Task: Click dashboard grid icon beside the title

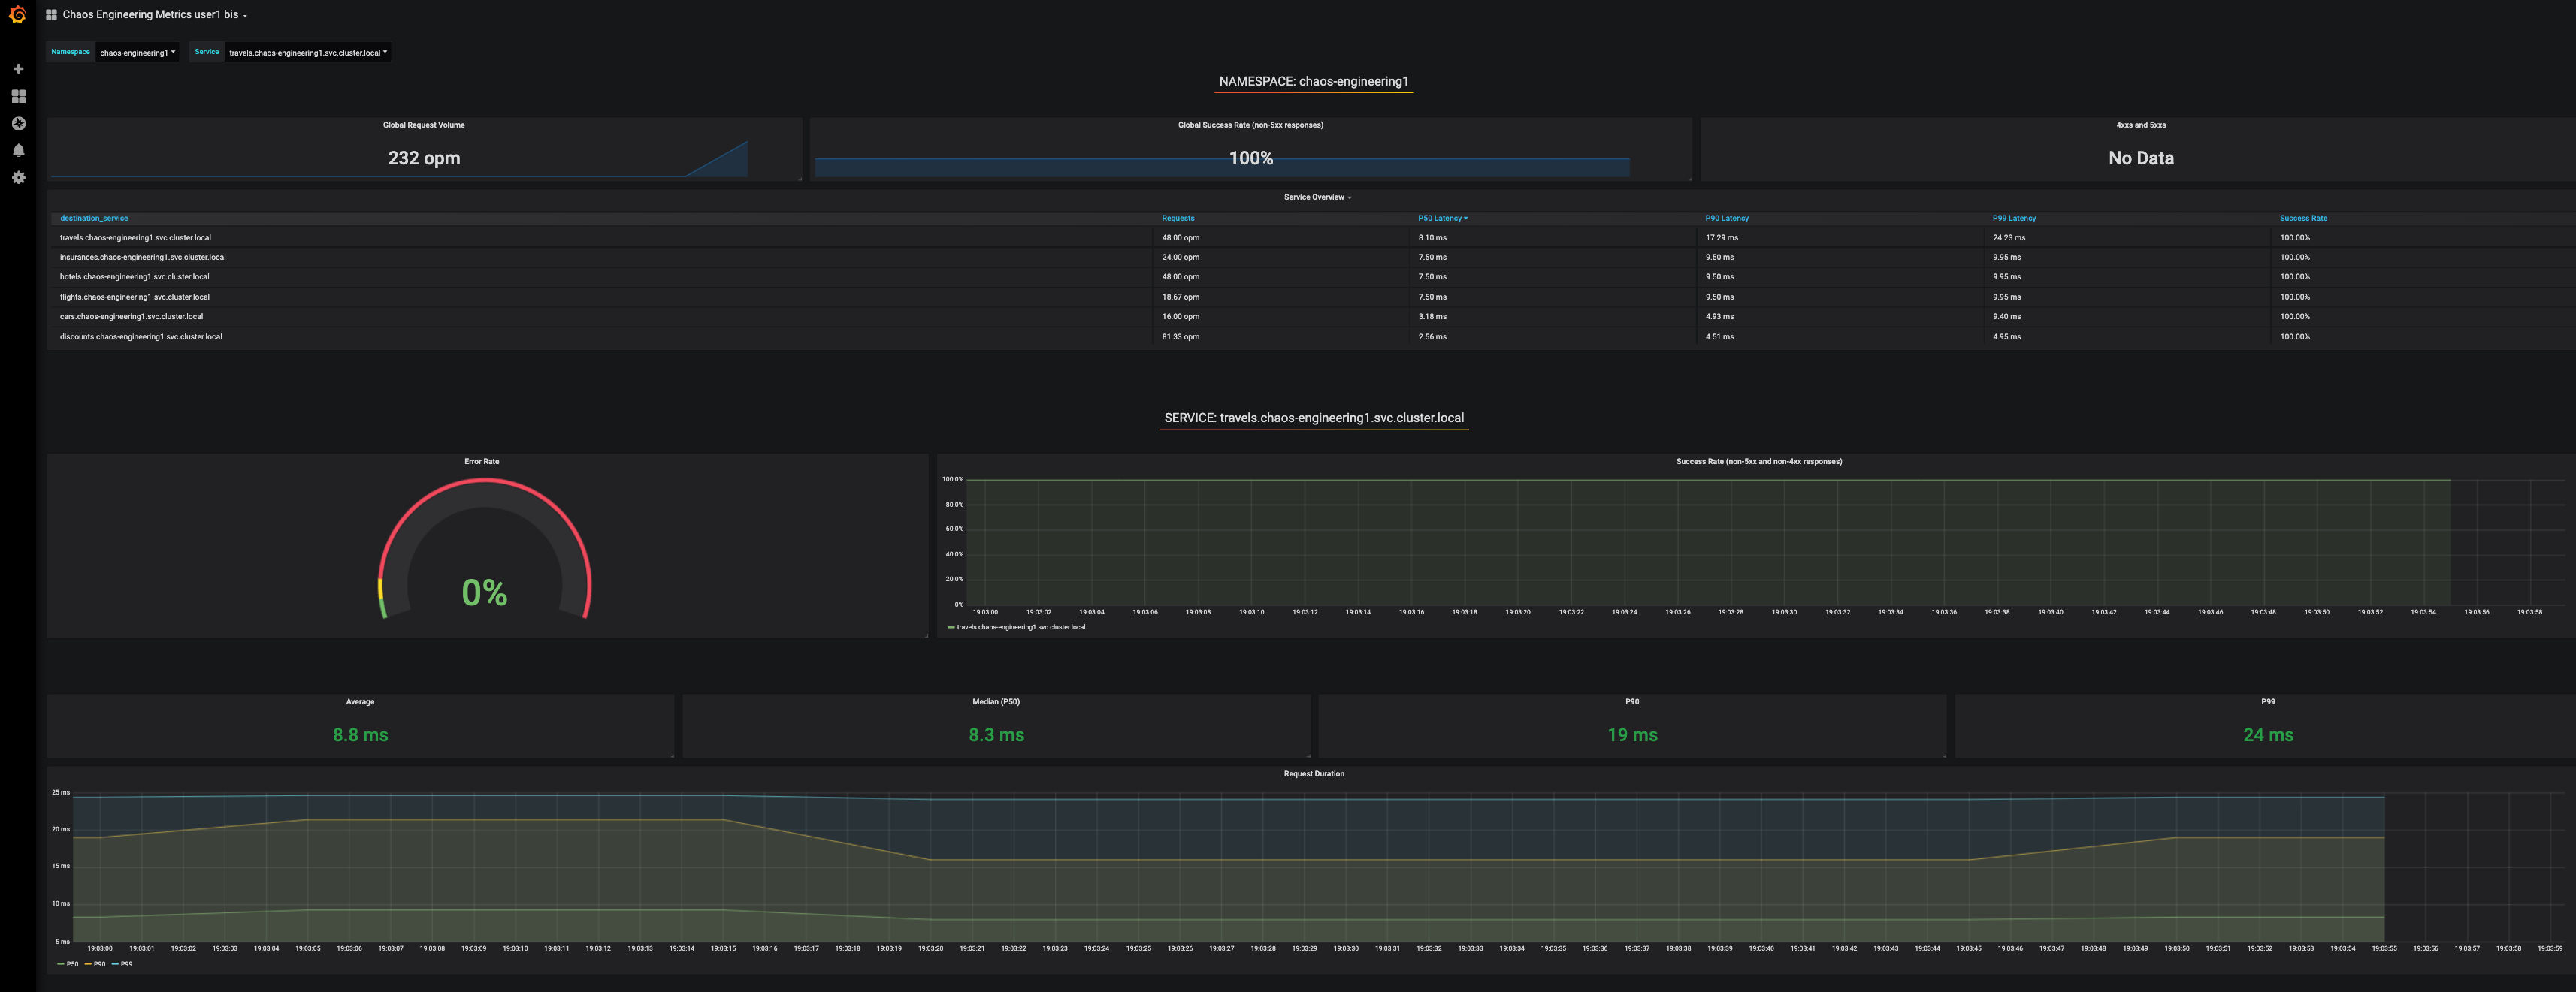Action: tap(51, 15)
